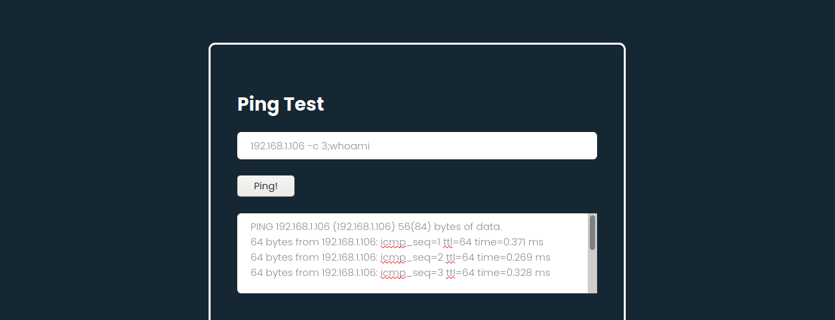Click the output box scrollbar thumb
The width and height of the screenshot is (835, 320).
click(x=592, y=233)
